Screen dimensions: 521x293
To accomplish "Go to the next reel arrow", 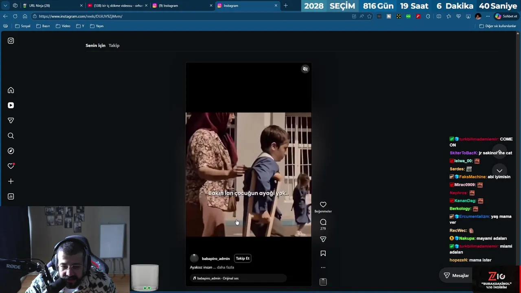I will [499, 171].
